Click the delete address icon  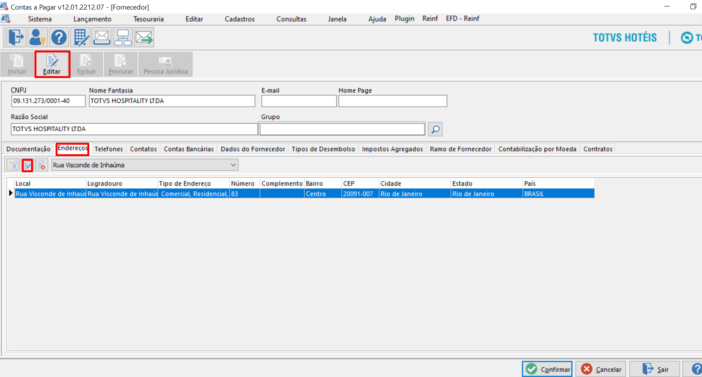pyautogui.click(x=41, y=165)
